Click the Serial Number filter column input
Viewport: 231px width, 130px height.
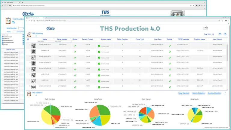[x=63, y=41]
